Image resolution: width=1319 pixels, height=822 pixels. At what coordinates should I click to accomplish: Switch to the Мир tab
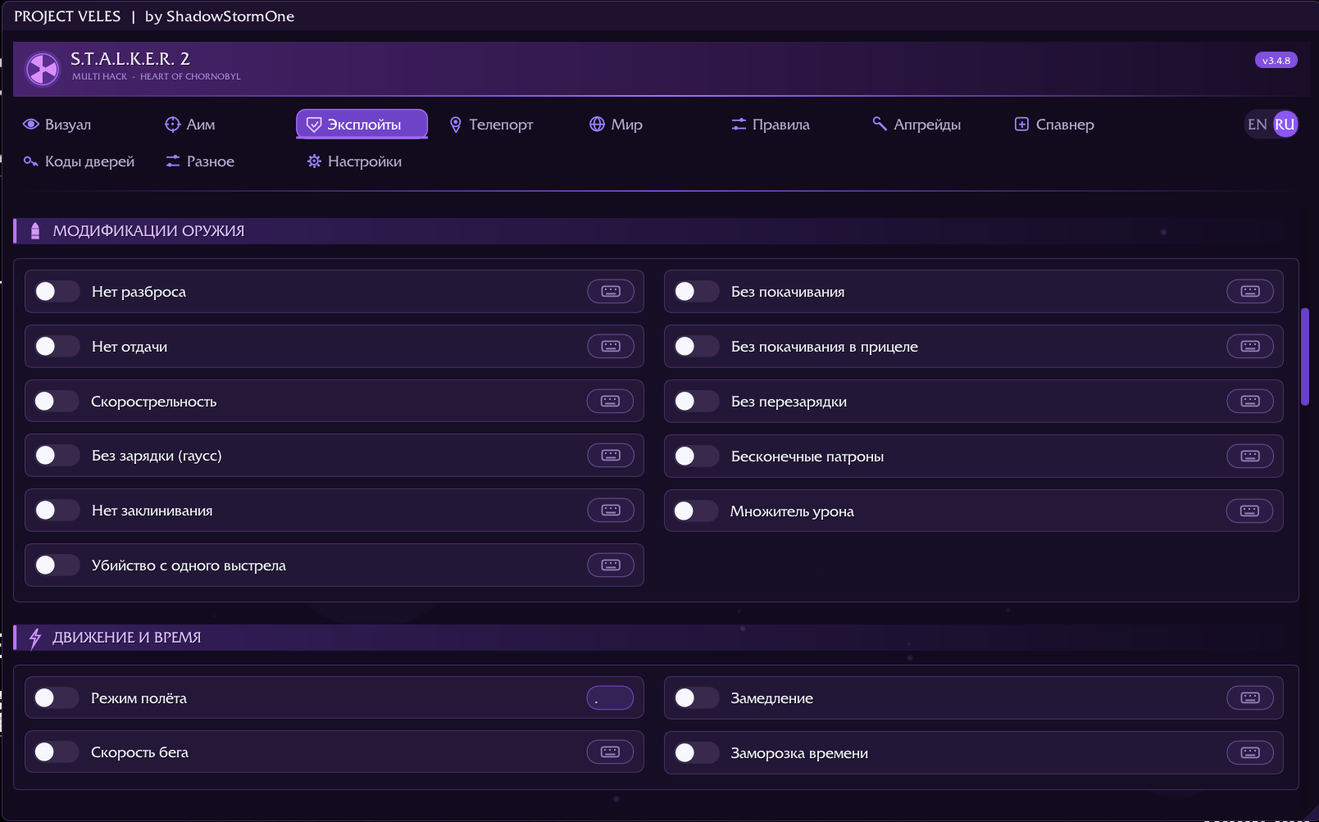tap(616, 125)
